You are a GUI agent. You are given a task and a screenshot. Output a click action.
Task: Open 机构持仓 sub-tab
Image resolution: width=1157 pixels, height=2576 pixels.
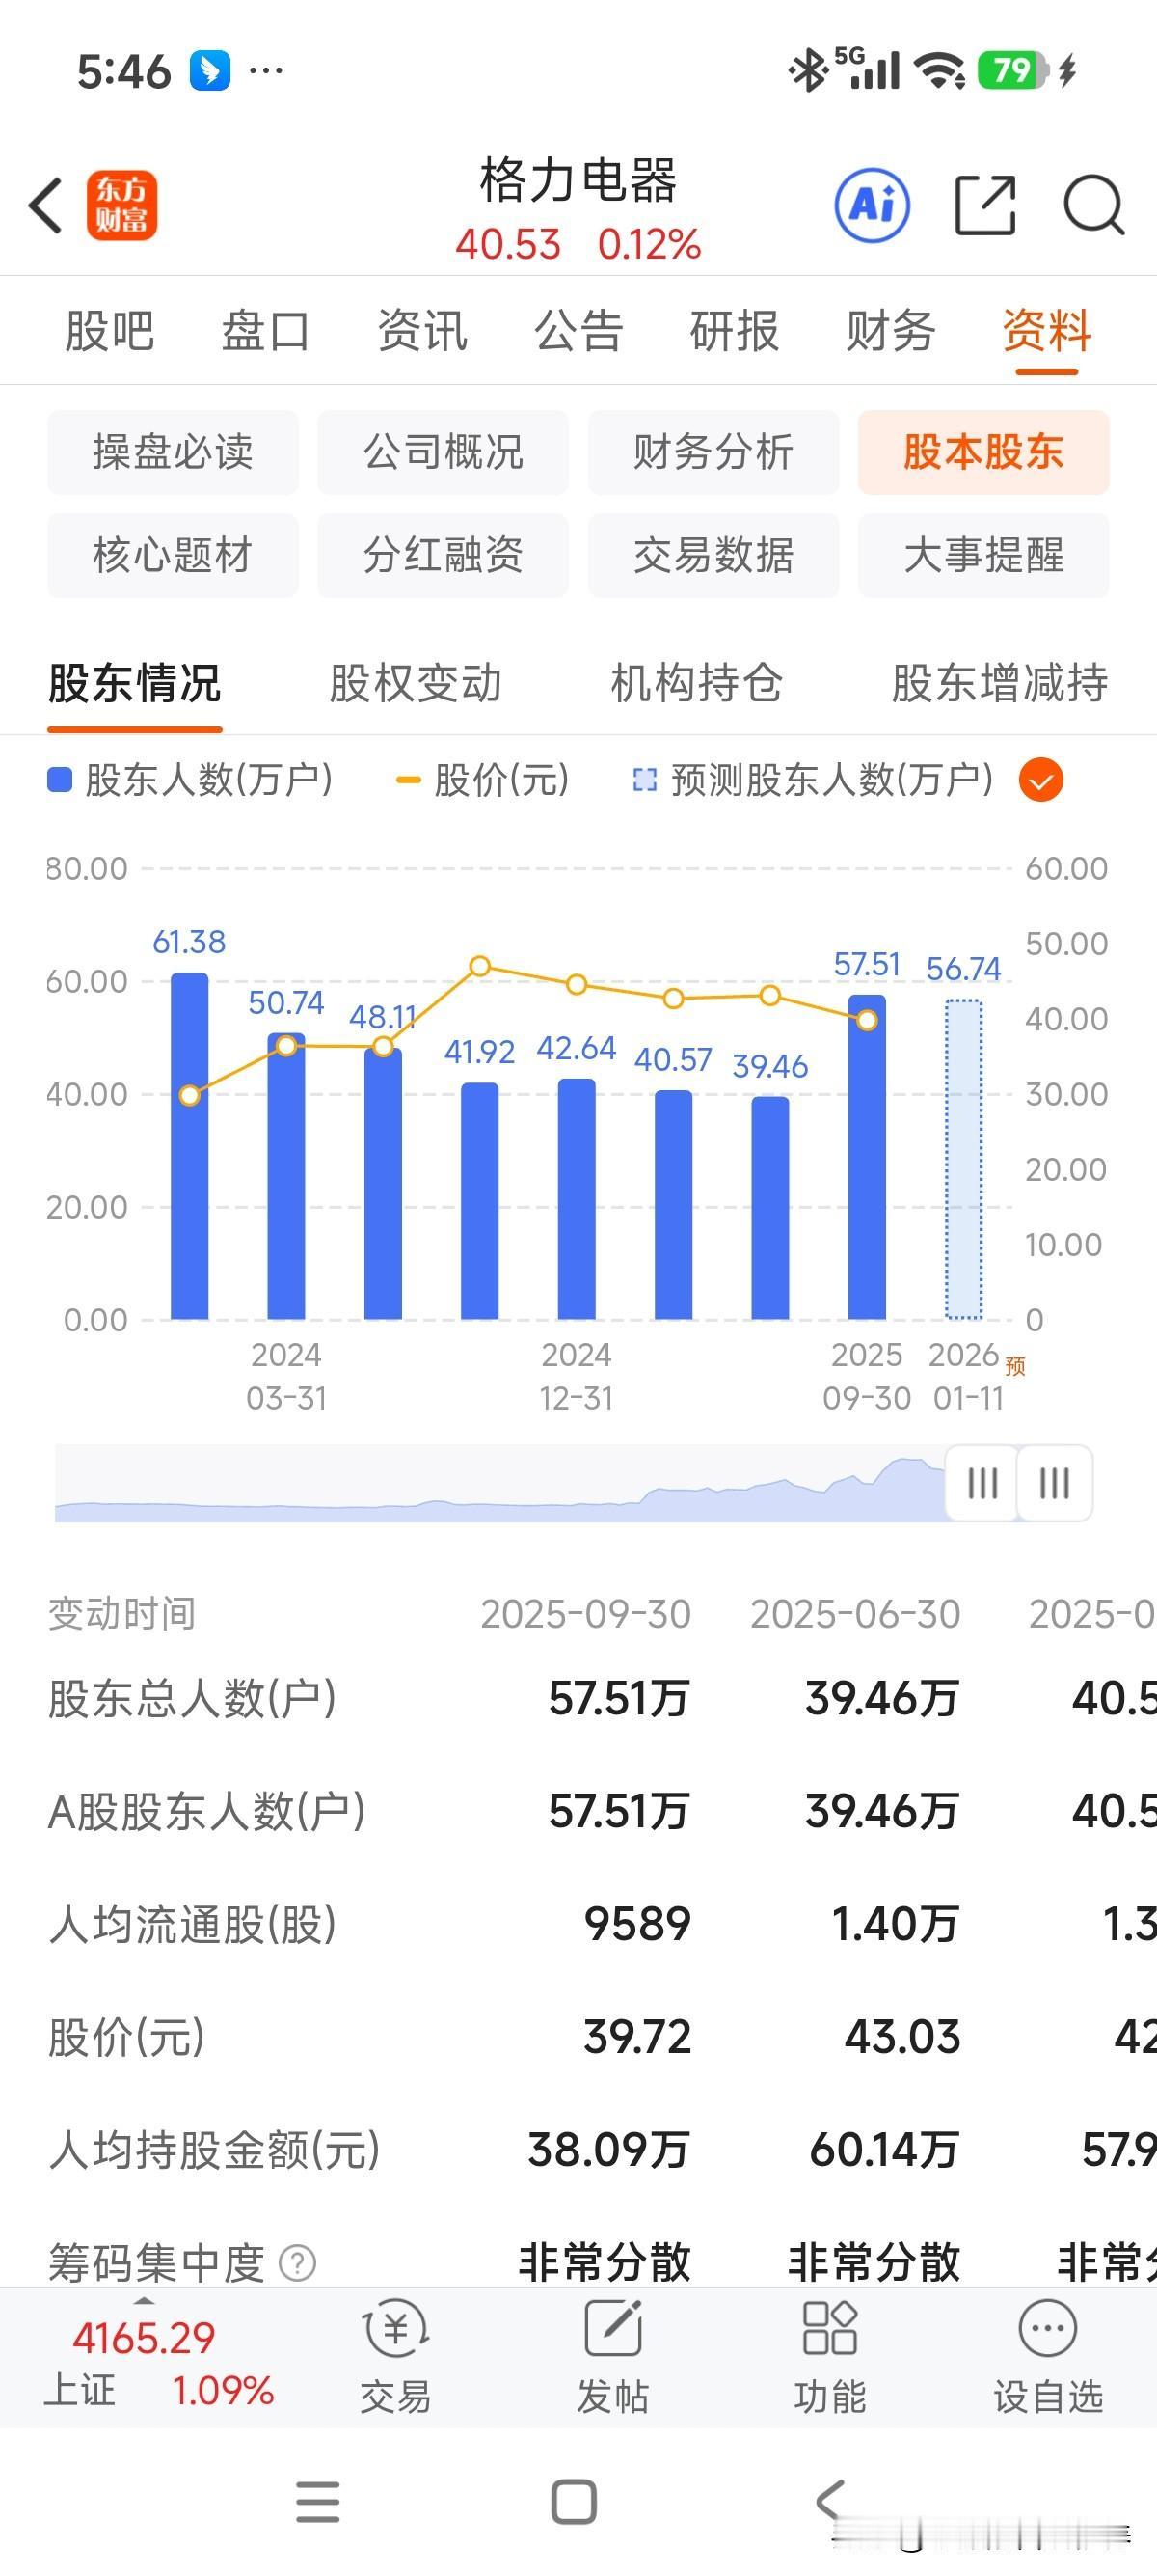pos(696,684)
